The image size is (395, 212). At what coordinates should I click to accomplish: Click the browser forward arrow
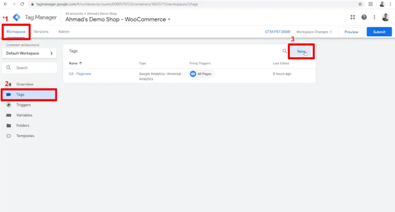[x=14, y=4]
